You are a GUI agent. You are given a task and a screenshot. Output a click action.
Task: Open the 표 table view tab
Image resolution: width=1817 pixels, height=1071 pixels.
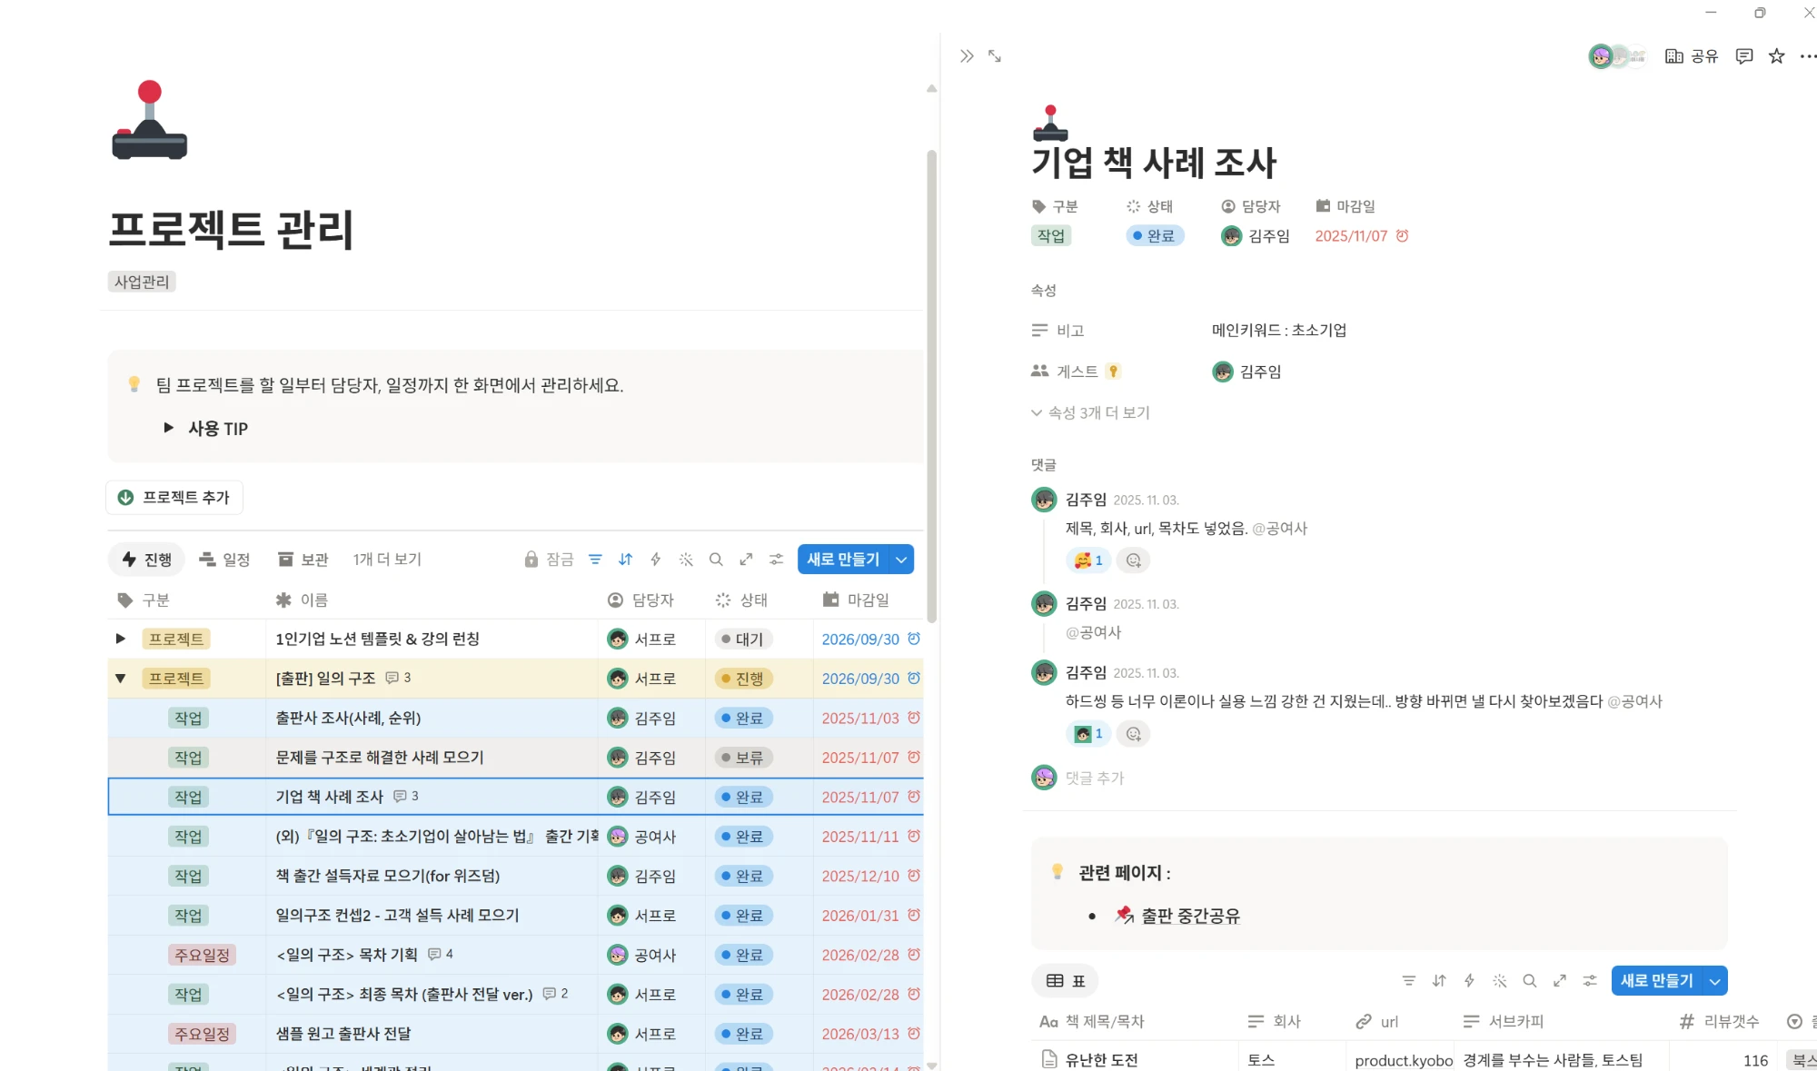pyautogui.click(x=1066, y=981)
